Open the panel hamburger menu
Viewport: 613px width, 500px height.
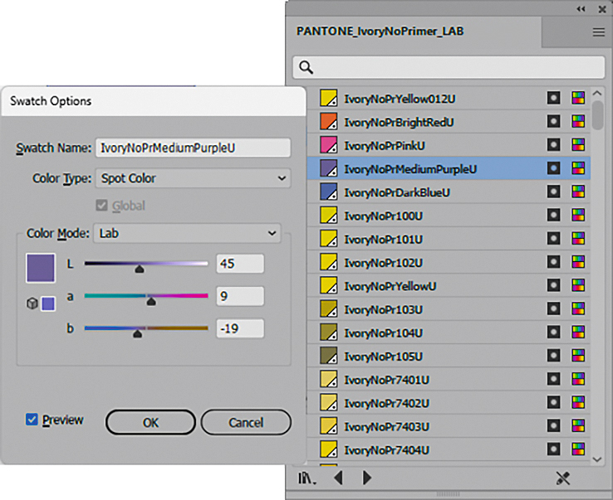click(599, 32)
